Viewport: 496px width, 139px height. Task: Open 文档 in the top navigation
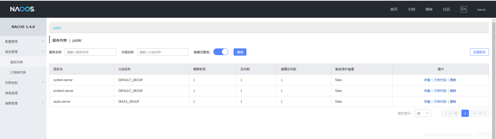[x=411, y=9]
